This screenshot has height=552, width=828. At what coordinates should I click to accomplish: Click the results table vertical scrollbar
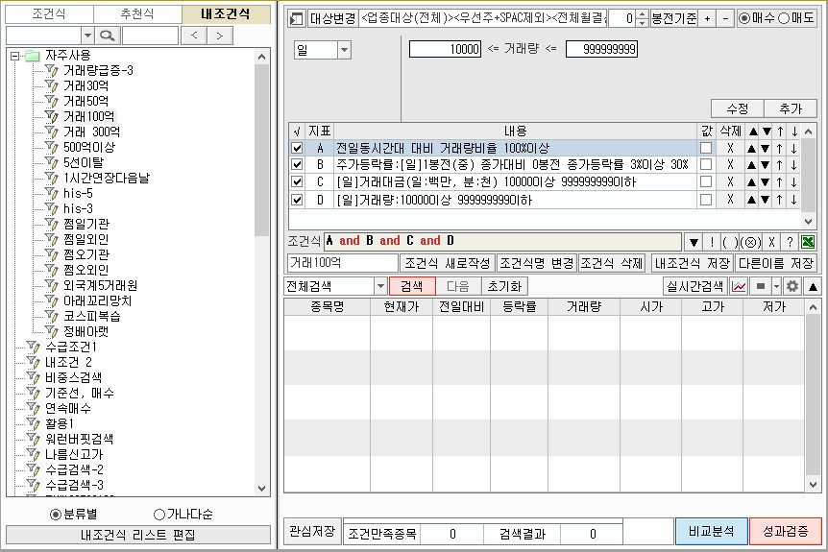pos(813,396)
